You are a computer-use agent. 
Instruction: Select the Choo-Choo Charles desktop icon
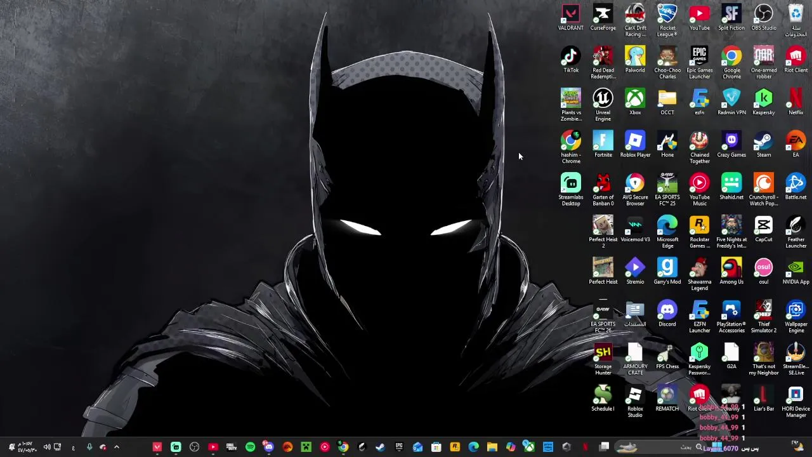pos(667,63)
